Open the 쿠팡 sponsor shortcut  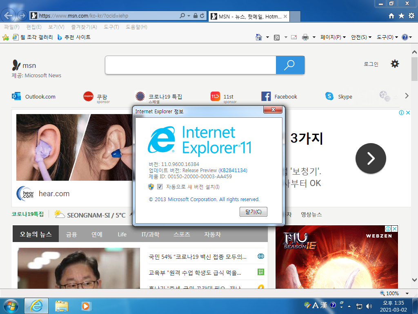coord(96,97)
